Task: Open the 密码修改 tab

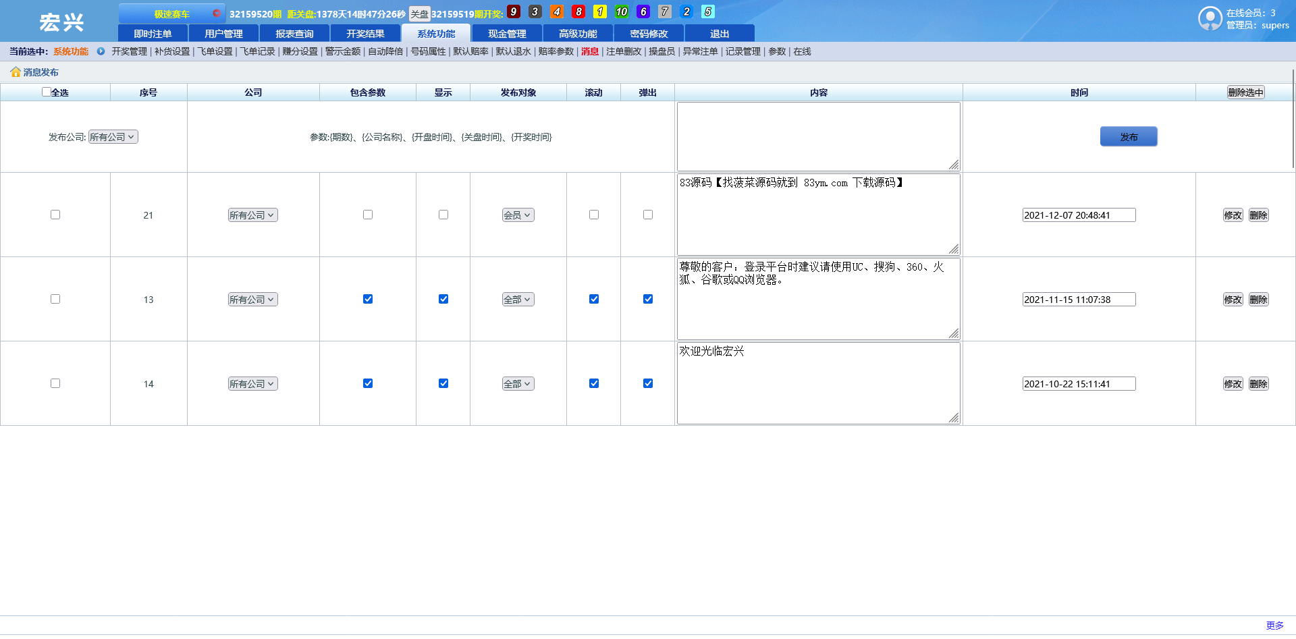Action: click(649, 33)
